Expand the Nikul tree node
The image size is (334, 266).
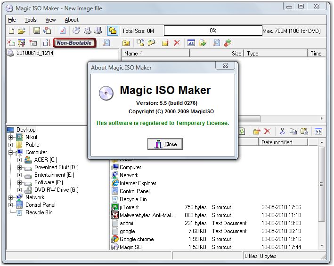click(x=10, y=137)
